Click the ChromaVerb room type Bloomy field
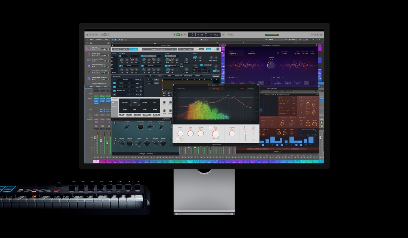This screenshot has width=408, height=238. pyautogui.click(x=216, y=89)
